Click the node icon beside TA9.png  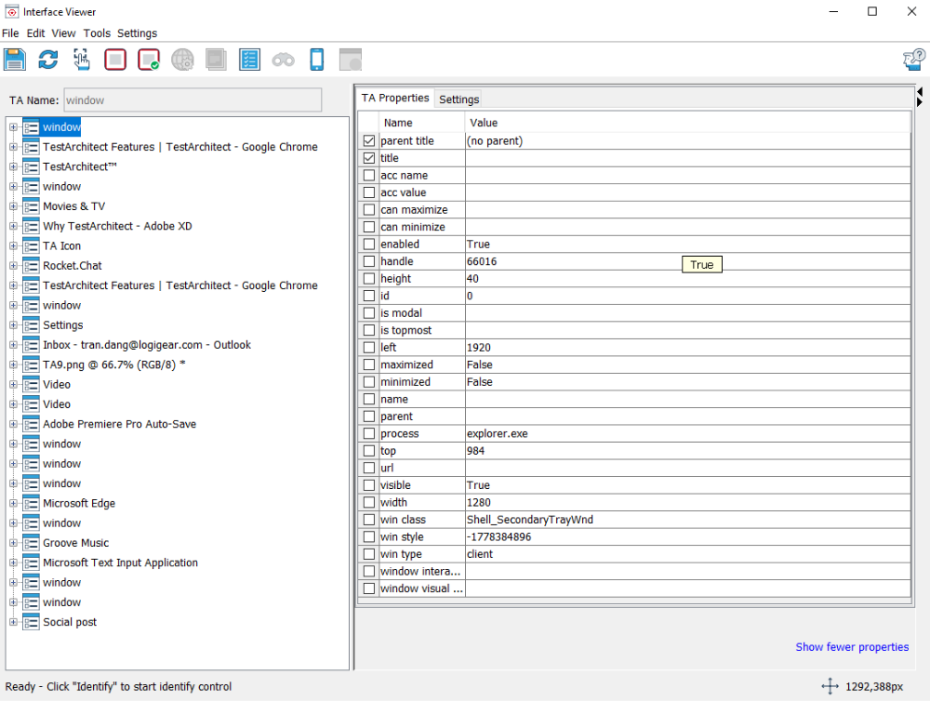tap(31, 364)
